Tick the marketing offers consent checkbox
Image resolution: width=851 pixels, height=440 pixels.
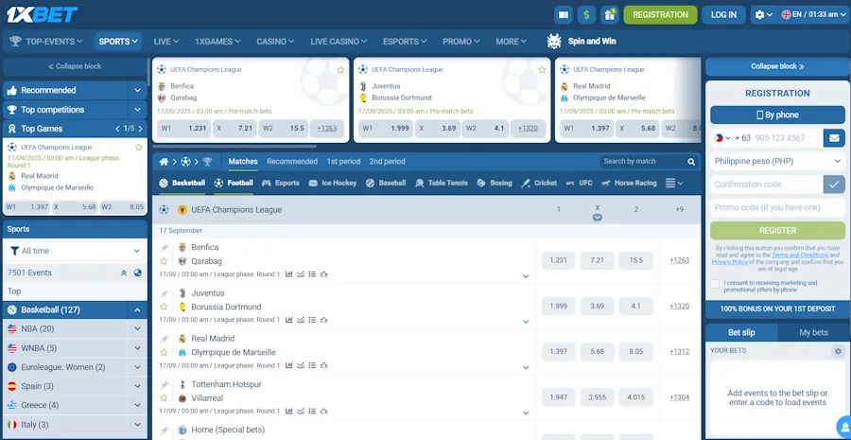(x=715, y=283)
